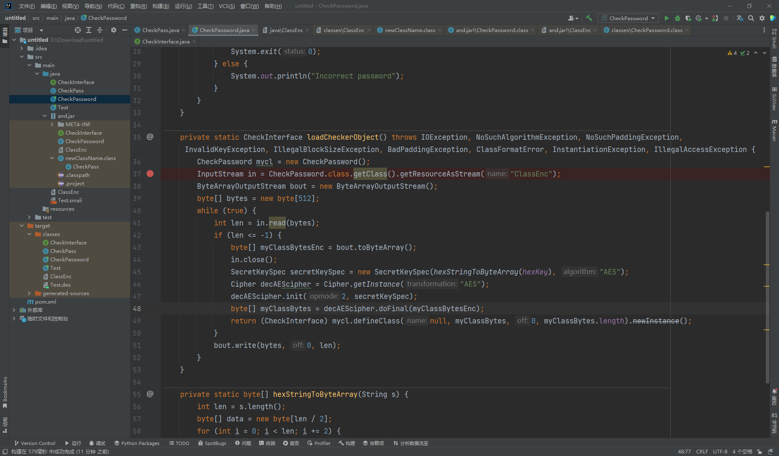The image size is (779, 456).
Task: Open the SciView side tool window
Action: point(774,99)
